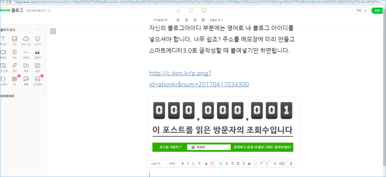Apply underline in floating format toolbar
This screenshot has width=386, height=177.
[x=193, y=164]
